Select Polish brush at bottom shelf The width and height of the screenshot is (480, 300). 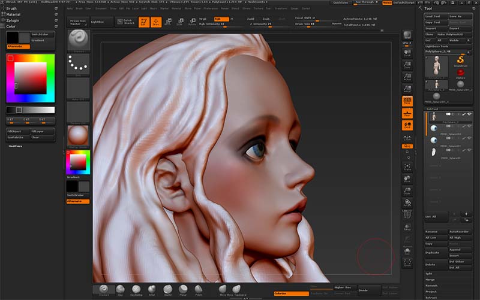pyautogui.click(x=199, y=290)
